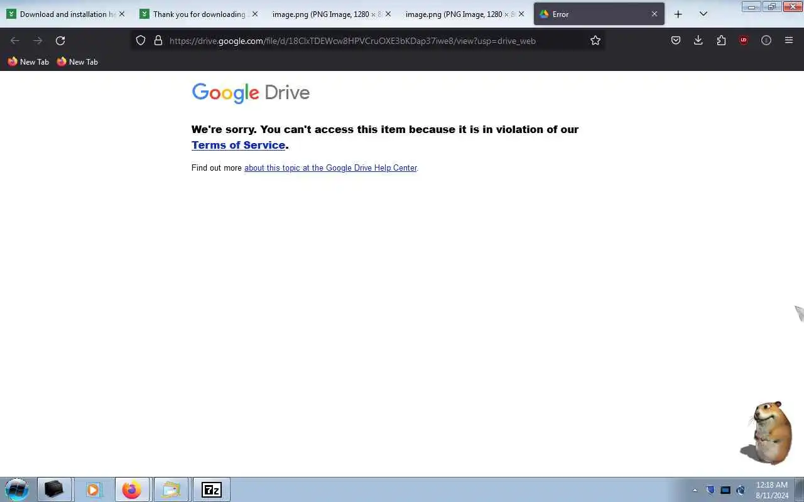Viewport: 804px width, 502px height.
Task: Bookmark this page with the star
Action: point(595,40)
